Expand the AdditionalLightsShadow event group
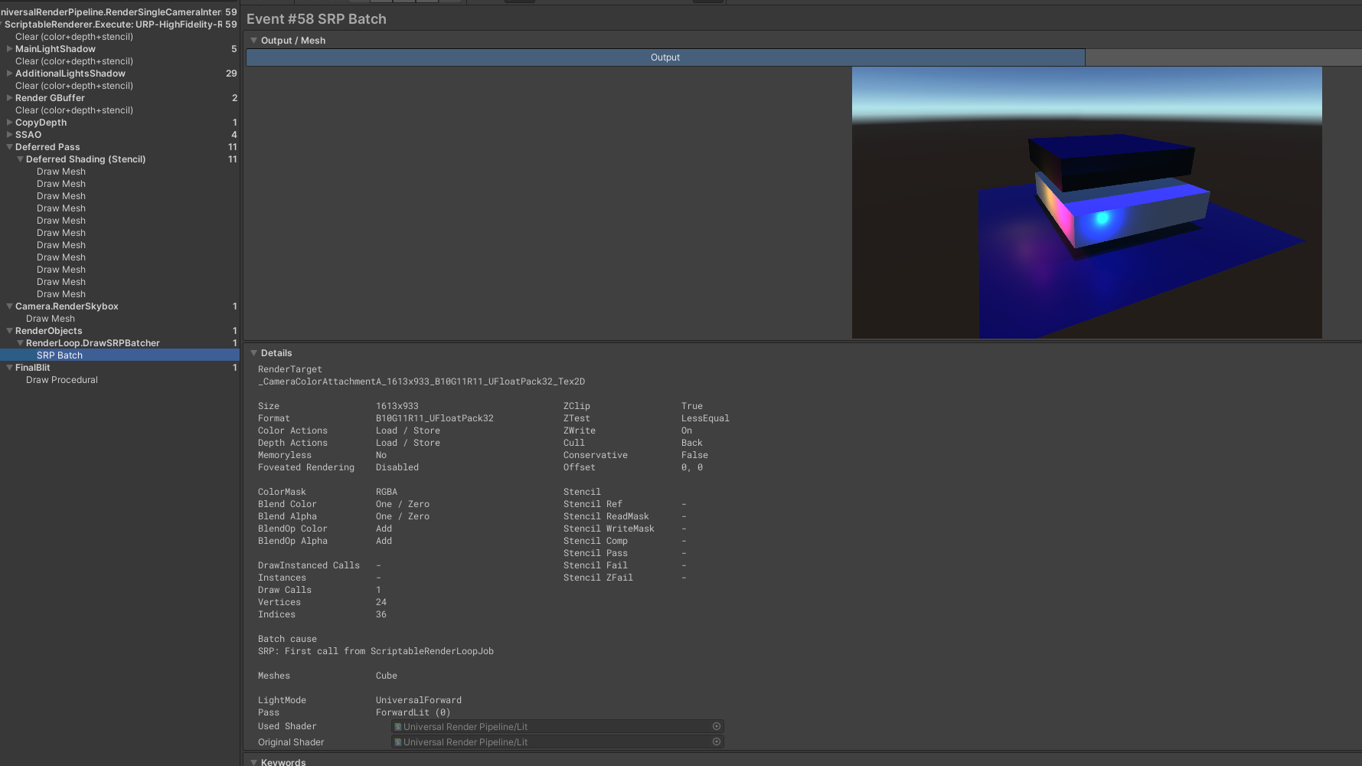Viewport: 1362px width, 766px height. coord(9,74)
